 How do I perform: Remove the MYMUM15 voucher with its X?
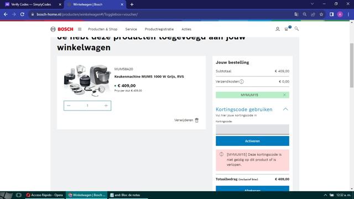[284, 95]
